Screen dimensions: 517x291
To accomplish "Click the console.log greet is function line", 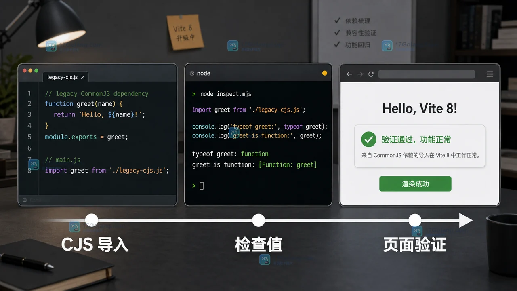I will 257,136.
